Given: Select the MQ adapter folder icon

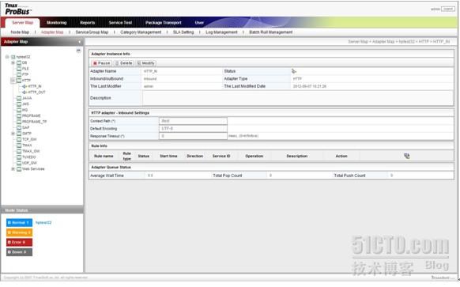Looking at the screenshot, I should click(x=19, y=110).
